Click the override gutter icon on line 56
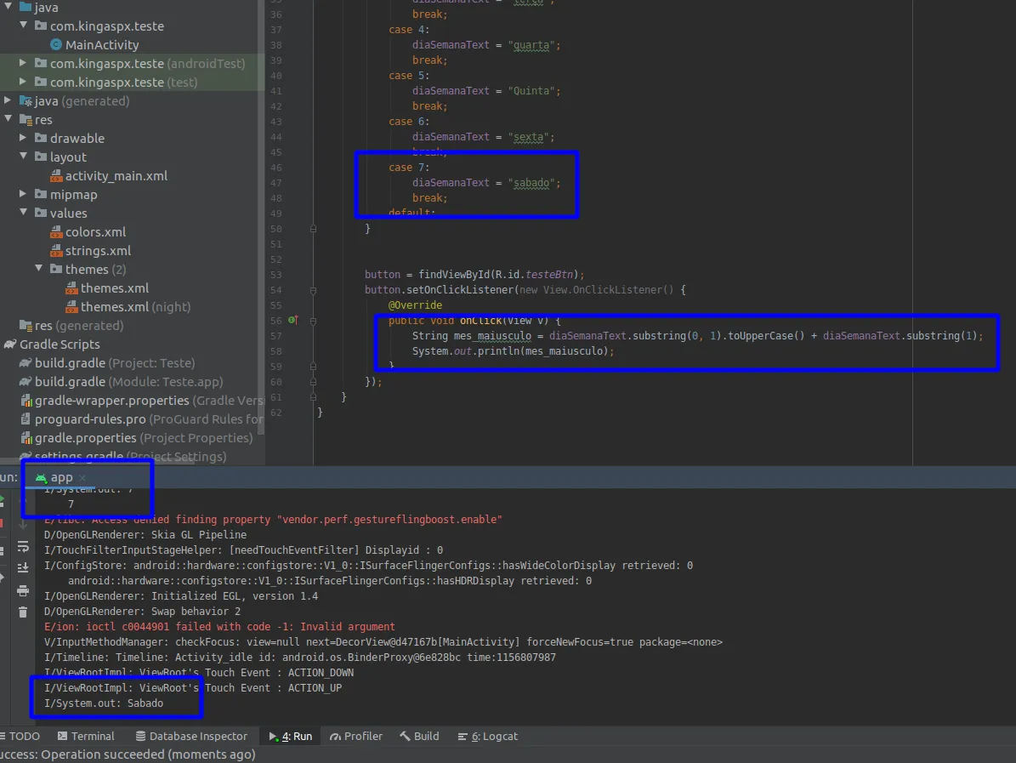This screenshot has width=1016, height=763. click(292, 320)
